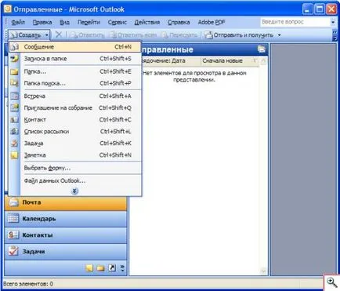Open the Файл menu
The width and height of the screenshot is (340, 291).
18,22
